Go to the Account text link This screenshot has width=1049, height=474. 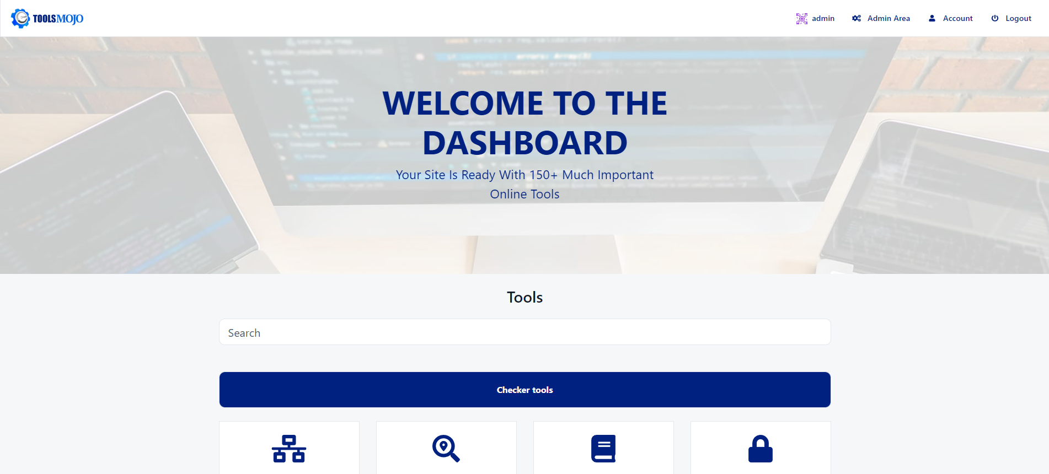click(x=957, y=18)
